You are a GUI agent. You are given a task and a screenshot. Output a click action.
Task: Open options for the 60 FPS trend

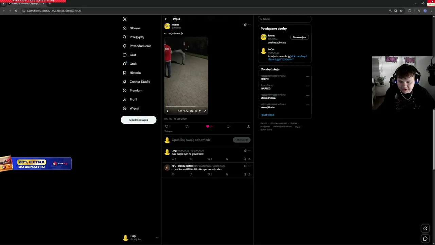[x=307, y=77]
